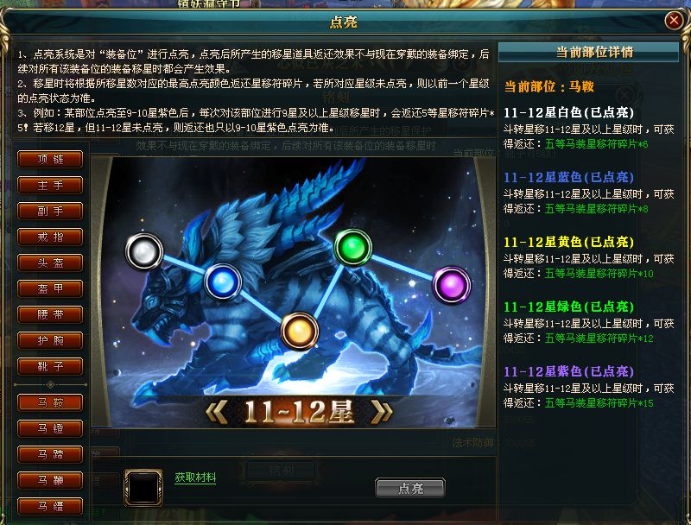The width and height of the screenshot is (691, 525).
Task: Click the empty material item slot
Action: point(143,487)
